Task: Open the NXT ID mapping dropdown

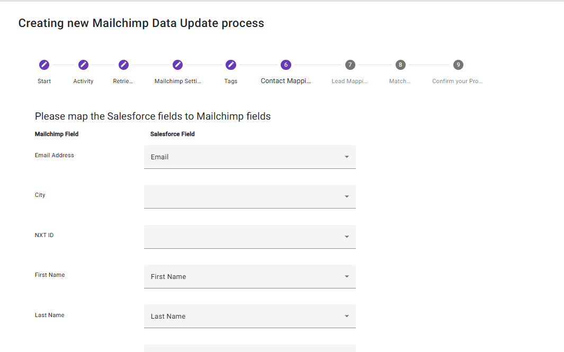Action: coord(249,237)
